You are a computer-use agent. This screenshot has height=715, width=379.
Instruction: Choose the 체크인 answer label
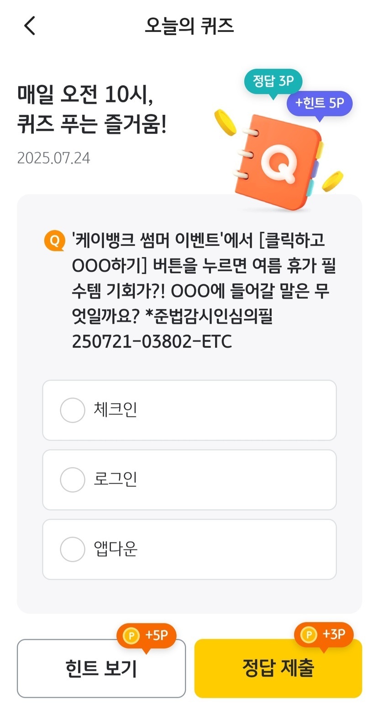click(115, 410)
